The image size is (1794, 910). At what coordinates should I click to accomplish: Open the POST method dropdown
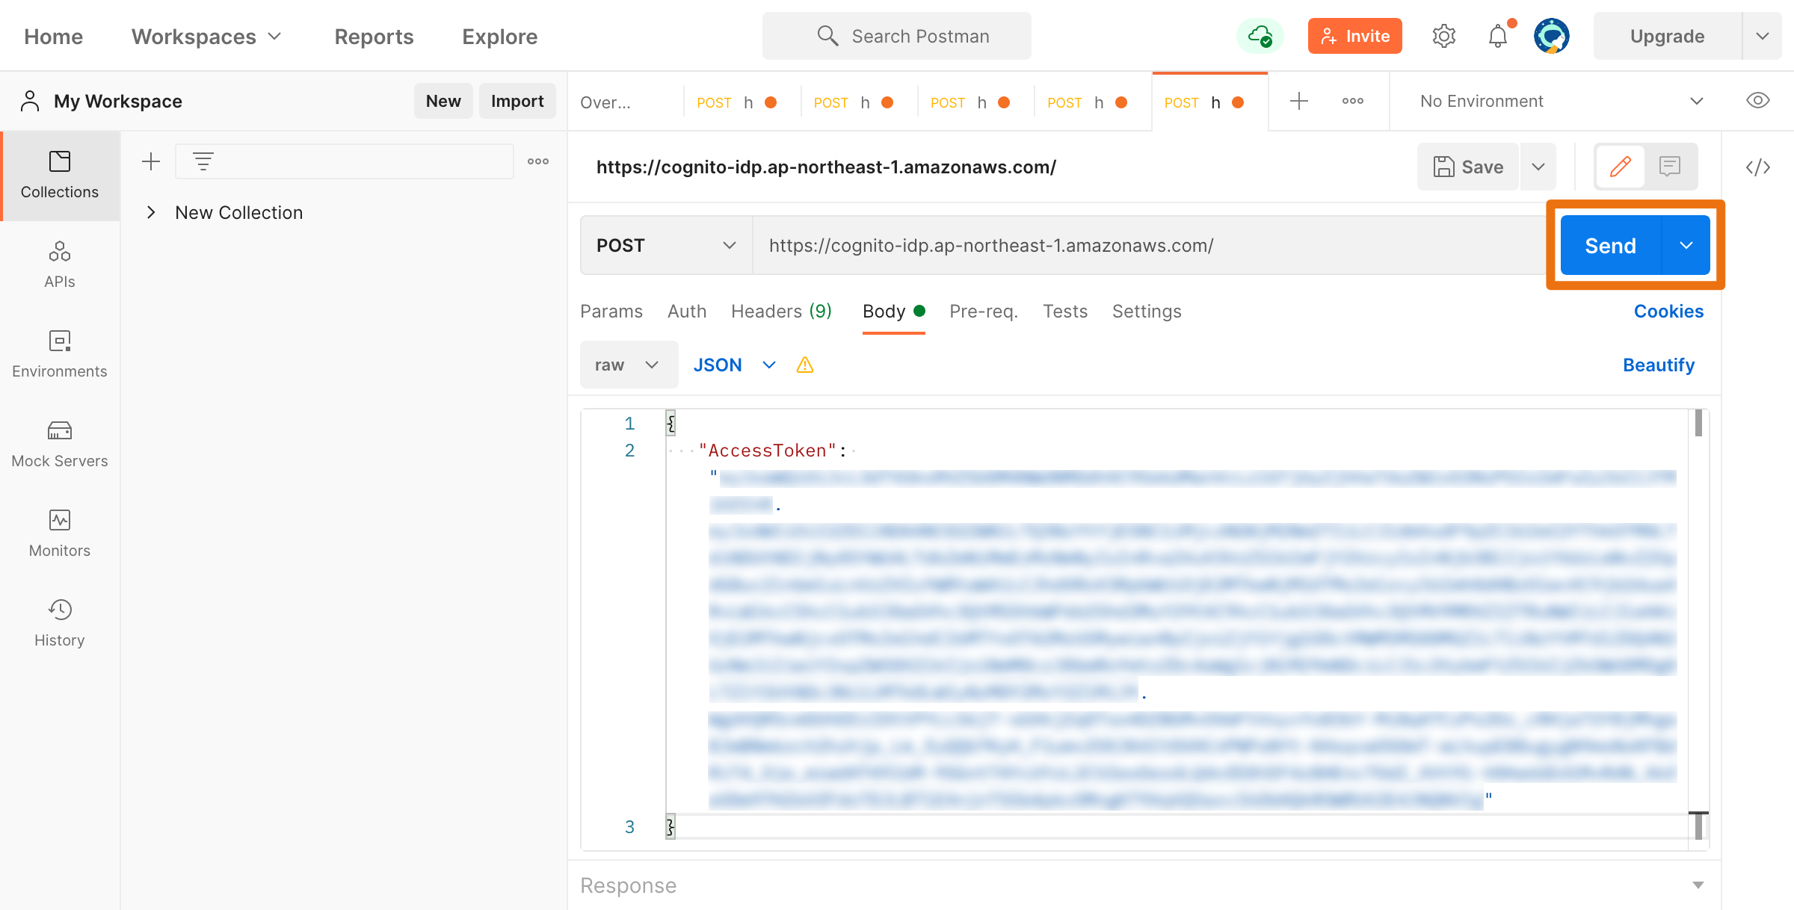click(667, 245)
